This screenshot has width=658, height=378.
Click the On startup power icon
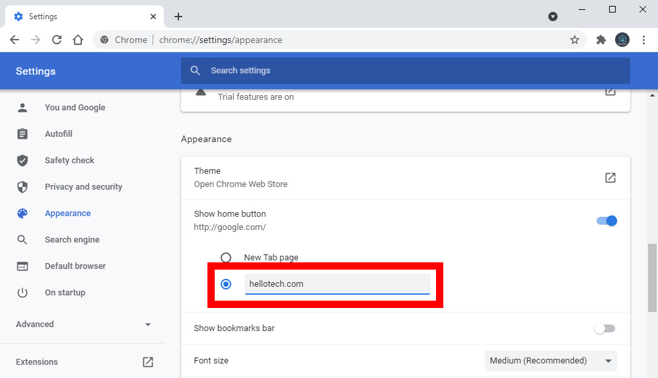click(x=22, y=293)
